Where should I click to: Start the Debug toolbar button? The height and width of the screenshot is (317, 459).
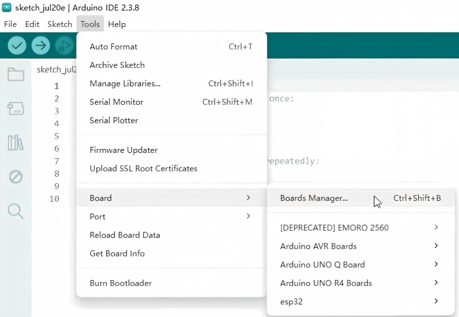click(65, 45)
